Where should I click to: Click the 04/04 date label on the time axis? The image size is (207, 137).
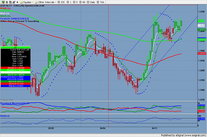pyautogui.click(x=103, y=128)
